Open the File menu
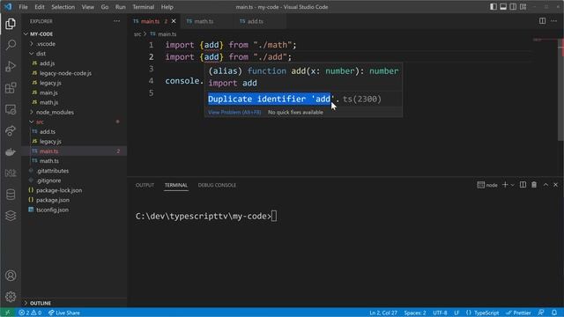 [x=23, y=7]
